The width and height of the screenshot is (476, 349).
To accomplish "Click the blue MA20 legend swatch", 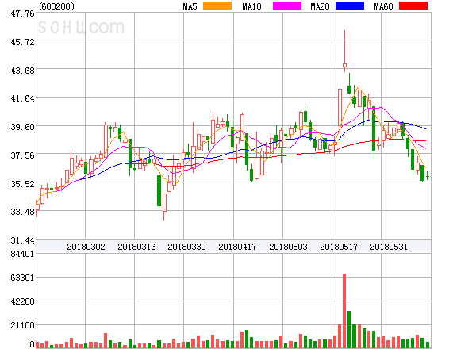I will (x=350, y=6).
